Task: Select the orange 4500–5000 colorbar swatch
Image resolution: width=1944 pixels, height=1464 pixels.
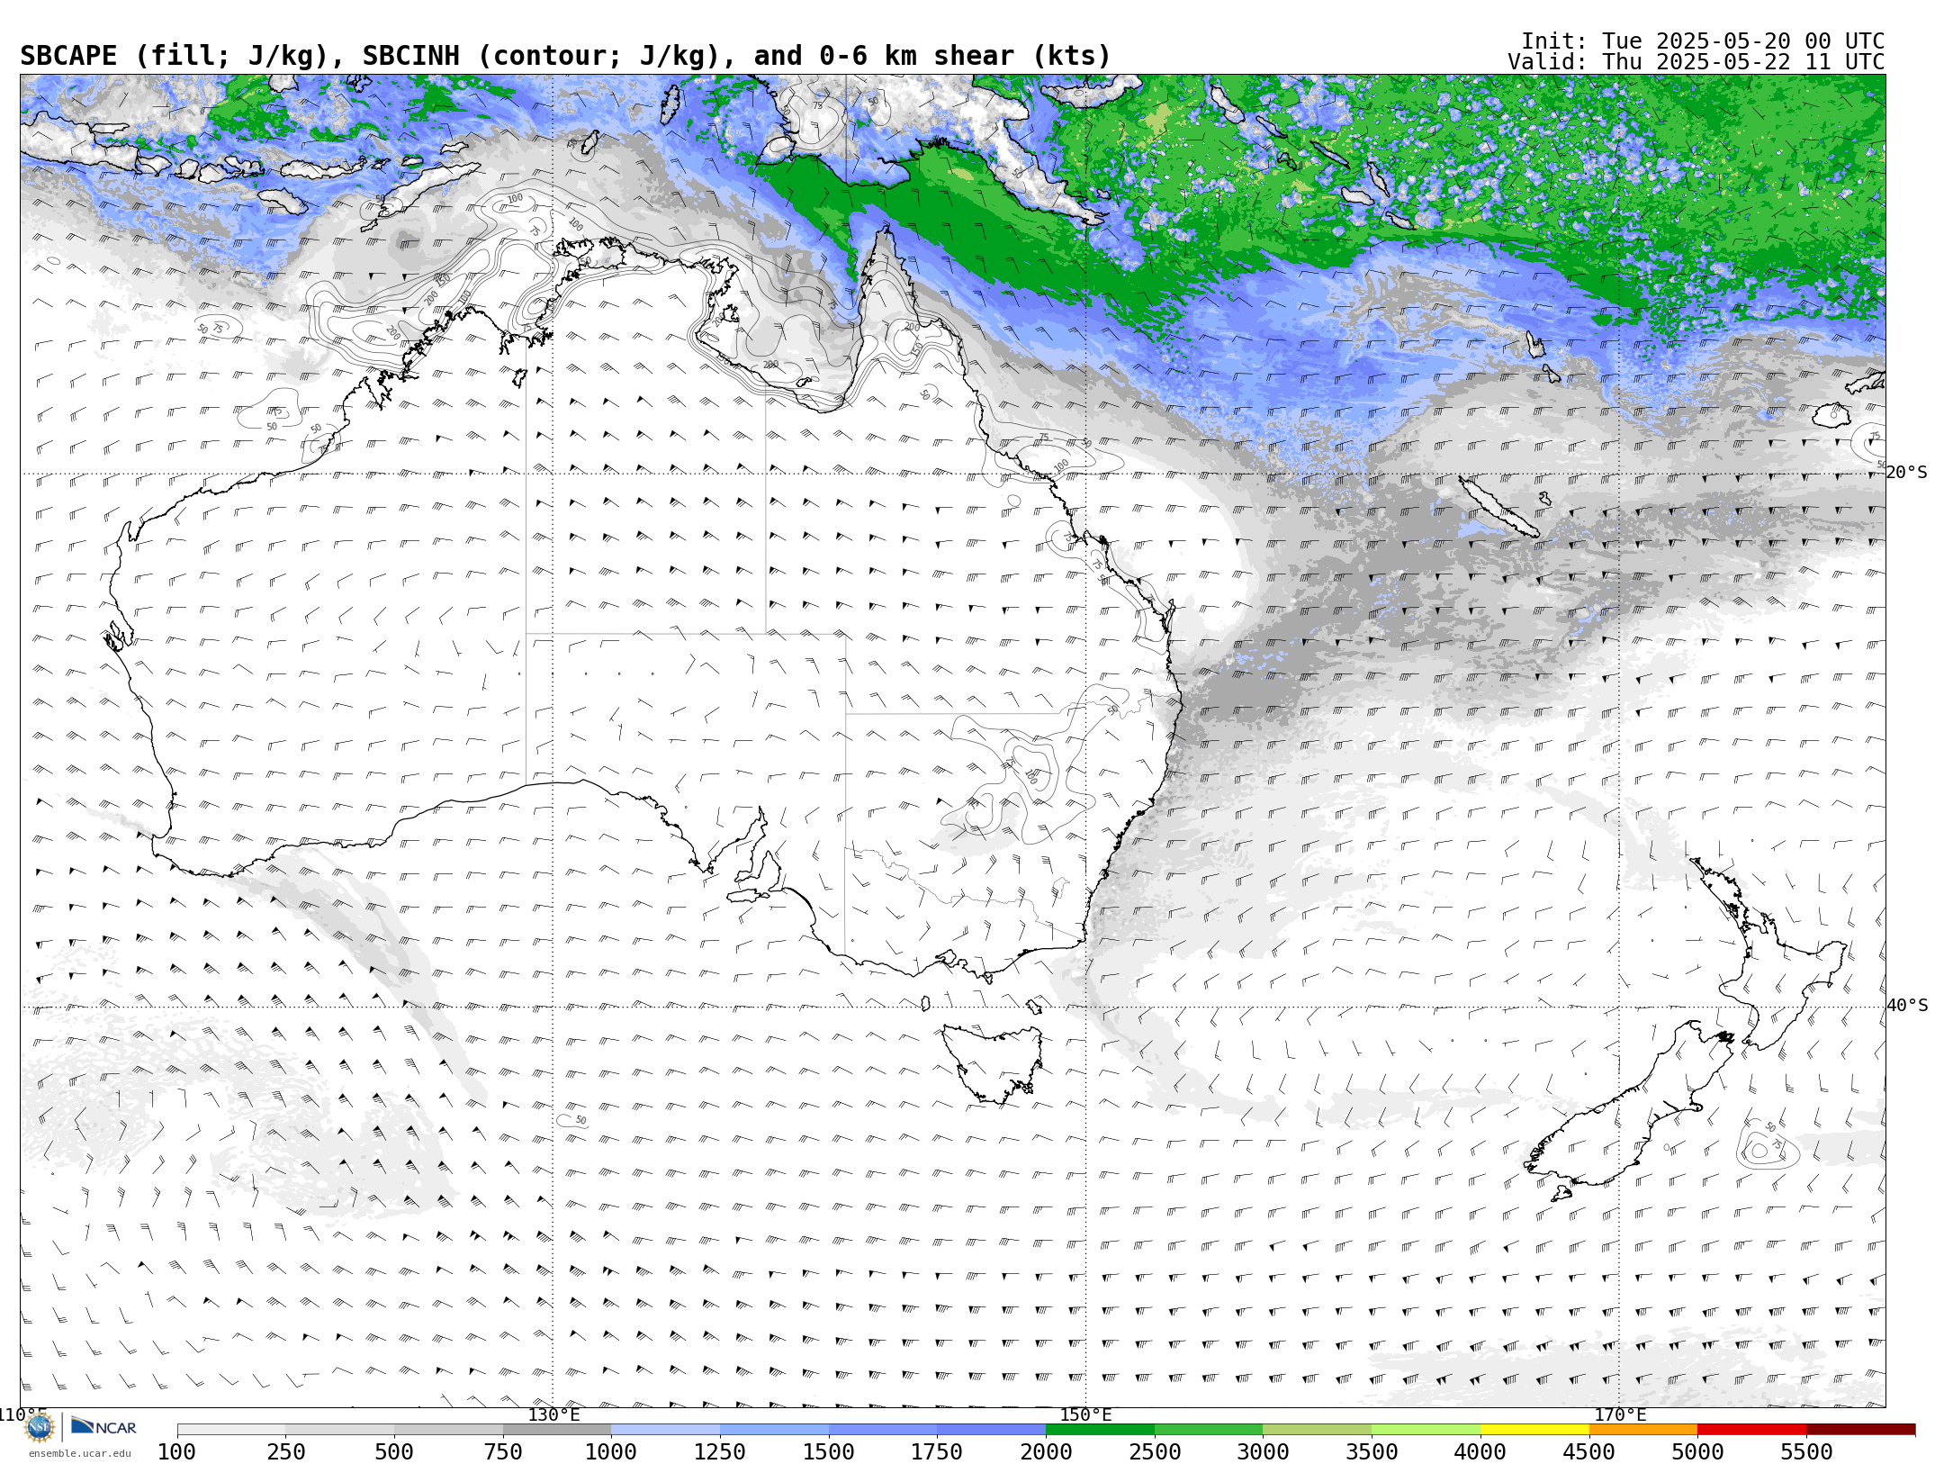Action: point(1643,1430)
